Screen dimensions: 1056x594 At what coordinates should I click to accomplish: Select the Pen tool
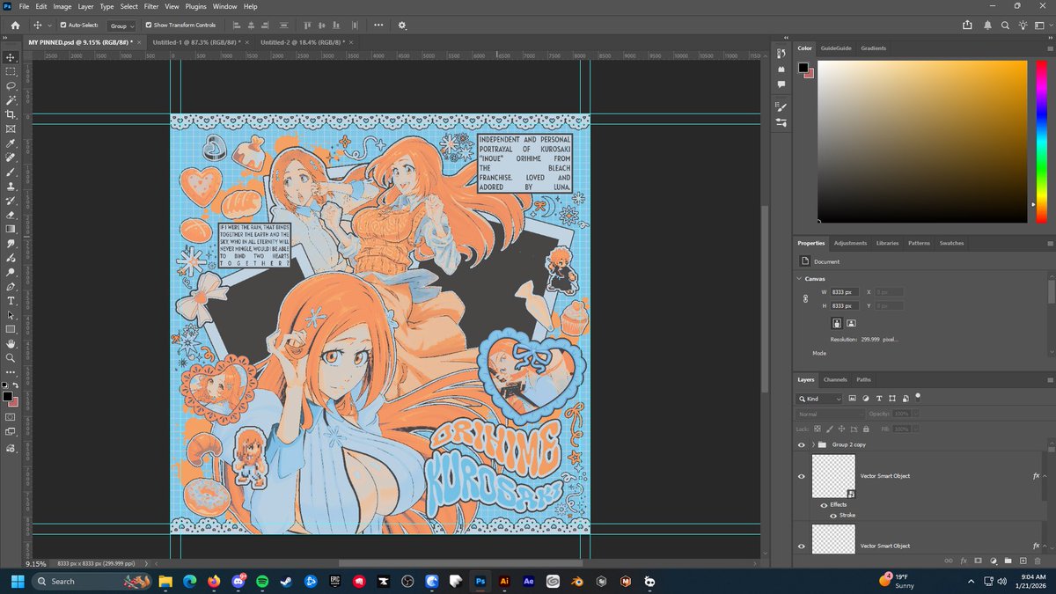pyautogui.click(x=11, y=286)
